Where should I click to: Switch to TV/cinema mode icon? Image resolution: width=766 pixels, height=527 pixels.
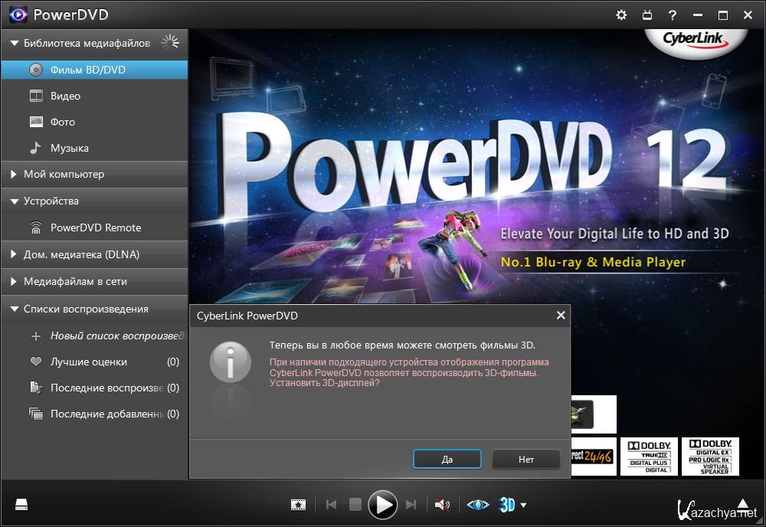coord(647,15)
